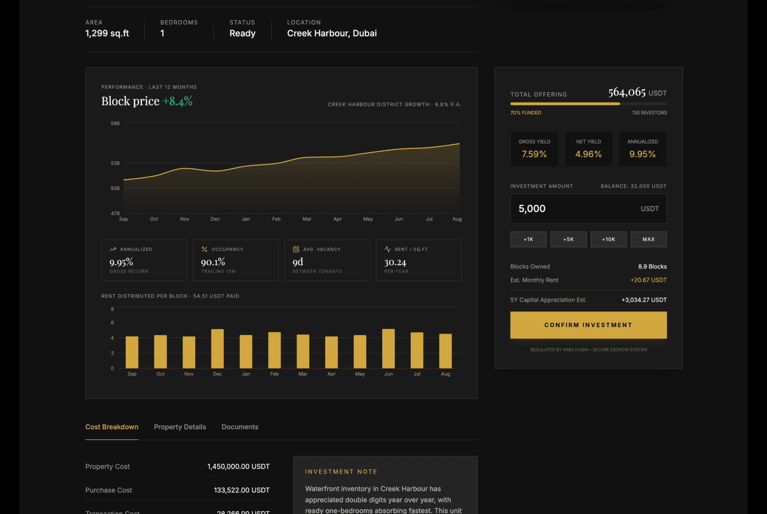
Task: Click the Block price +8.4% heading
Action: (x=147, y=101)
